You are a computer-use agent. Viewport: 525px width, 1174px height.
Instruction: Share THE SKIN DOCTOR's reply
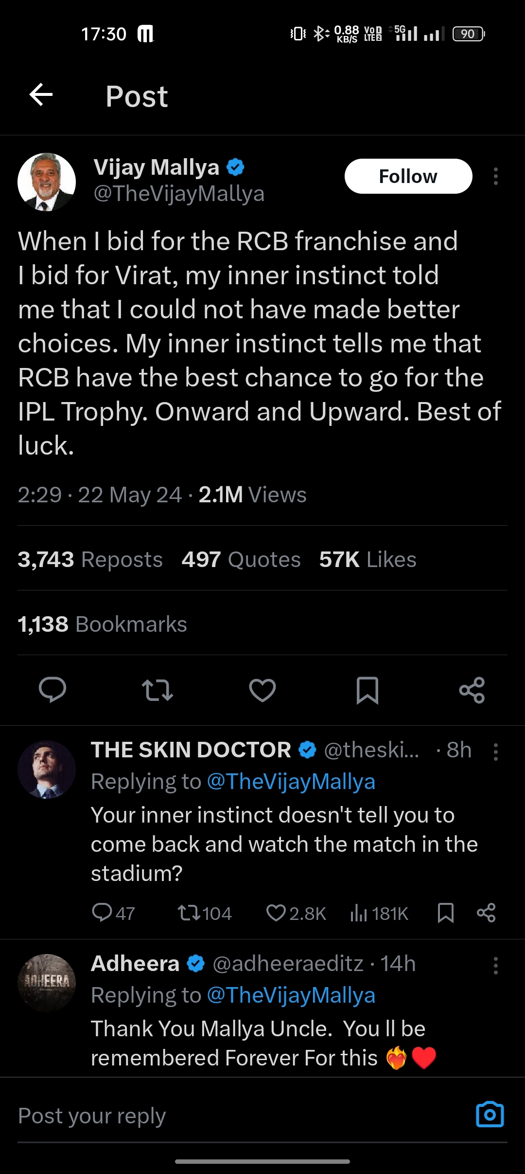[486, 913]
